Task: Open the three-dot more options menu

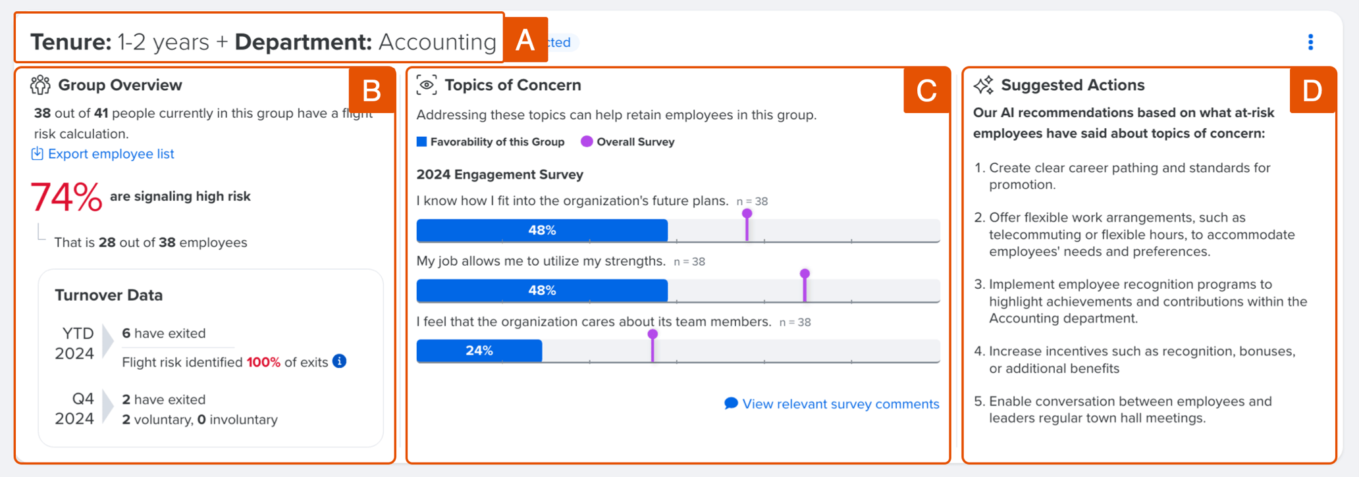Action: pos(1310,42)
